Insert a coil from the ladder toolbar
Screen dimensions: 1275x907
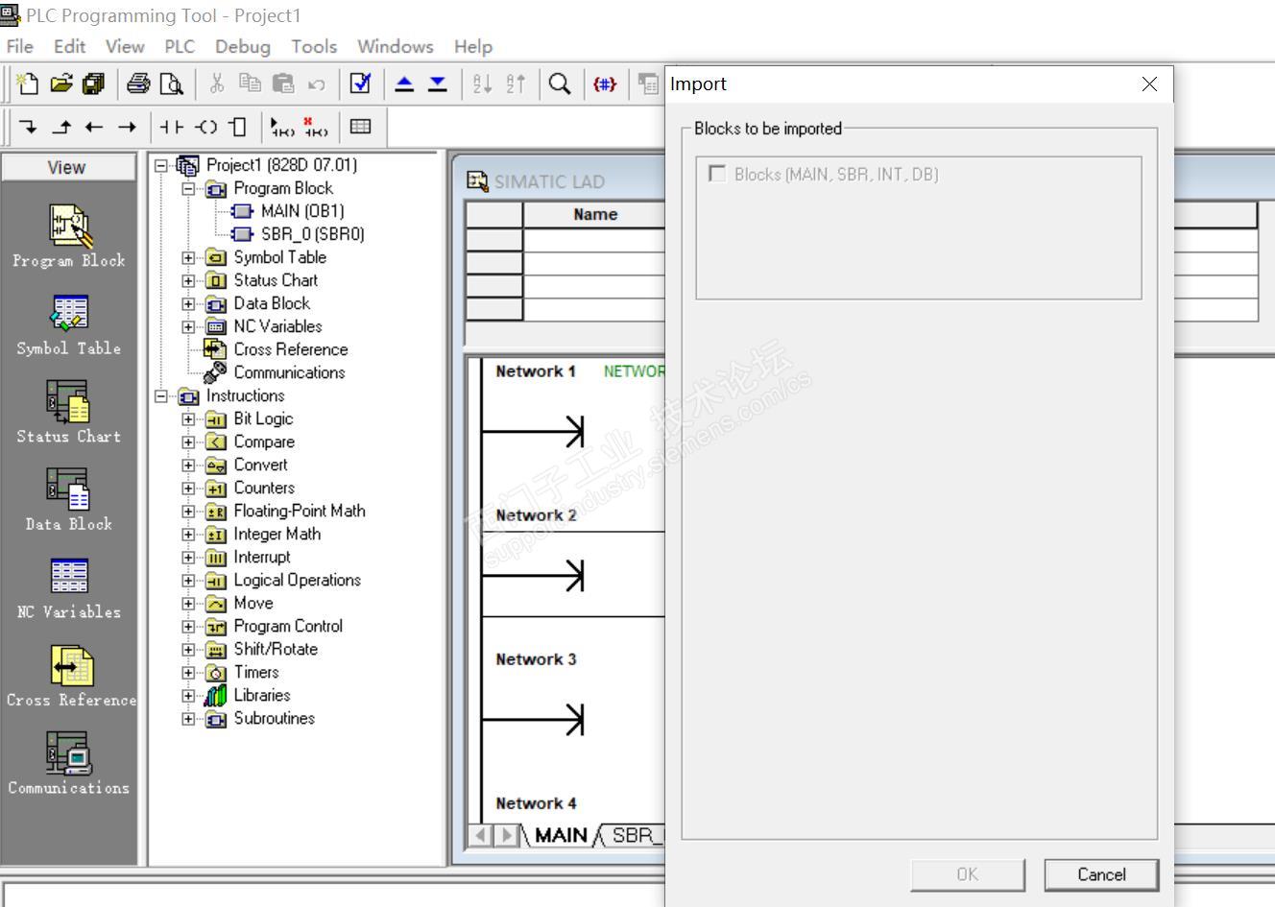point(205,127)
